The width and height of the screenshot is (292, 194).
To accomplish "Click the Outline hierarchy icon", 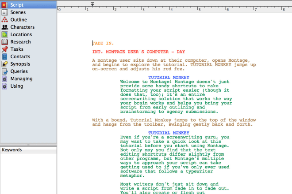I will (x=5, y=20).
